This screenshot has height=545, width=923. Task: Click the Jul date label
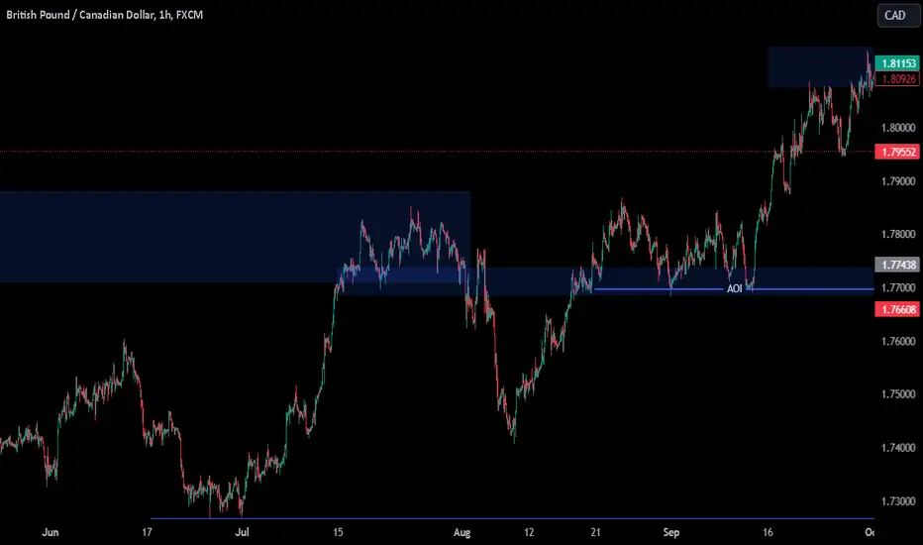[x=242, y=532]
